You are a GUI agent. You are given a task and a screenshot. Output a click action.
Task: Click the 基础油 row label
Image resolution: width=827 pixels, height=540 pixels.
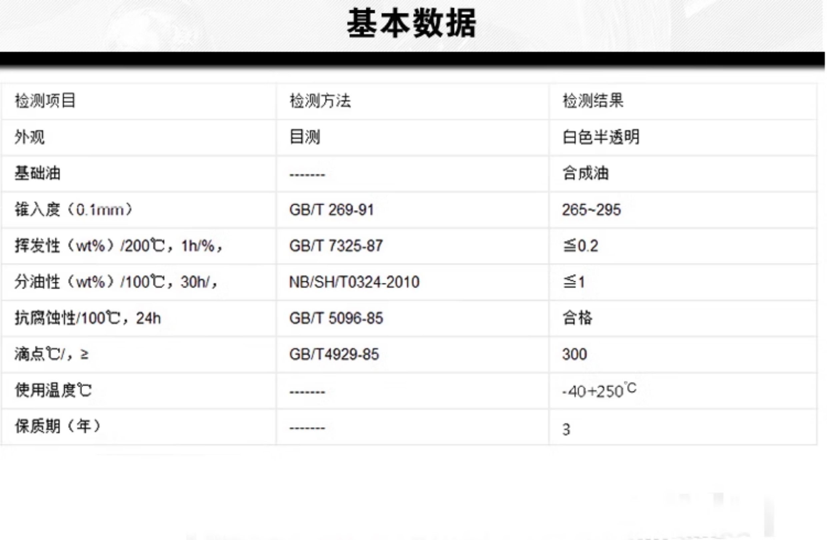click(x=37, y=173)
